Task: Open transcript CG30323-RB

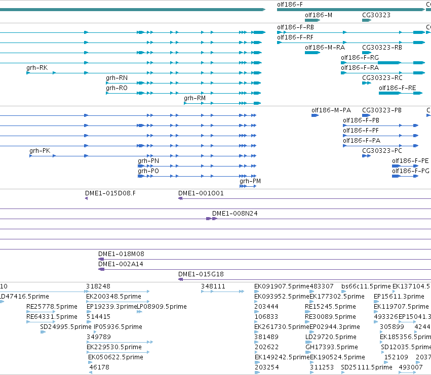Action: tap(367, 53)
